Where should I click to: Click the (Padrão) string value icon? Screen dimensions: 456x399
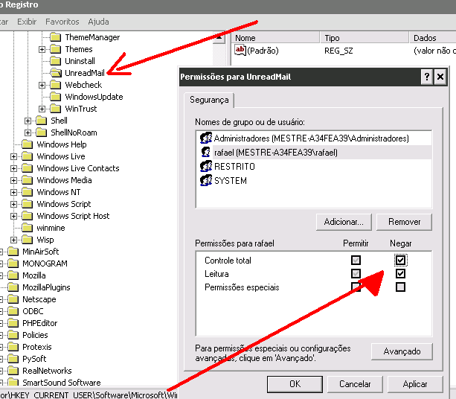click(240, 51)
